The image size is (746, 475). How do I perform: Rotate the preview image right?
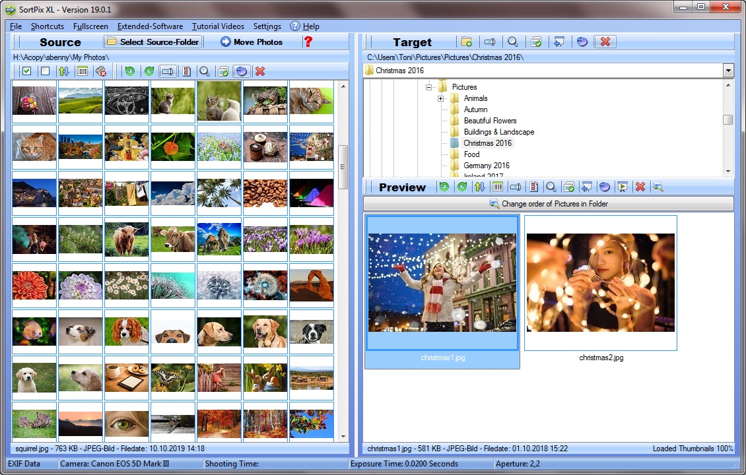462,187
